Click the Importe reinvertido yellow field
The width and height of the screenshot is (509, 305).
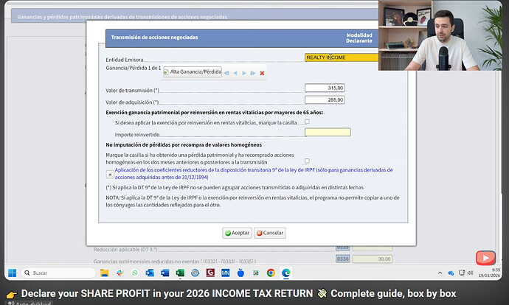(x=328, y=132)
